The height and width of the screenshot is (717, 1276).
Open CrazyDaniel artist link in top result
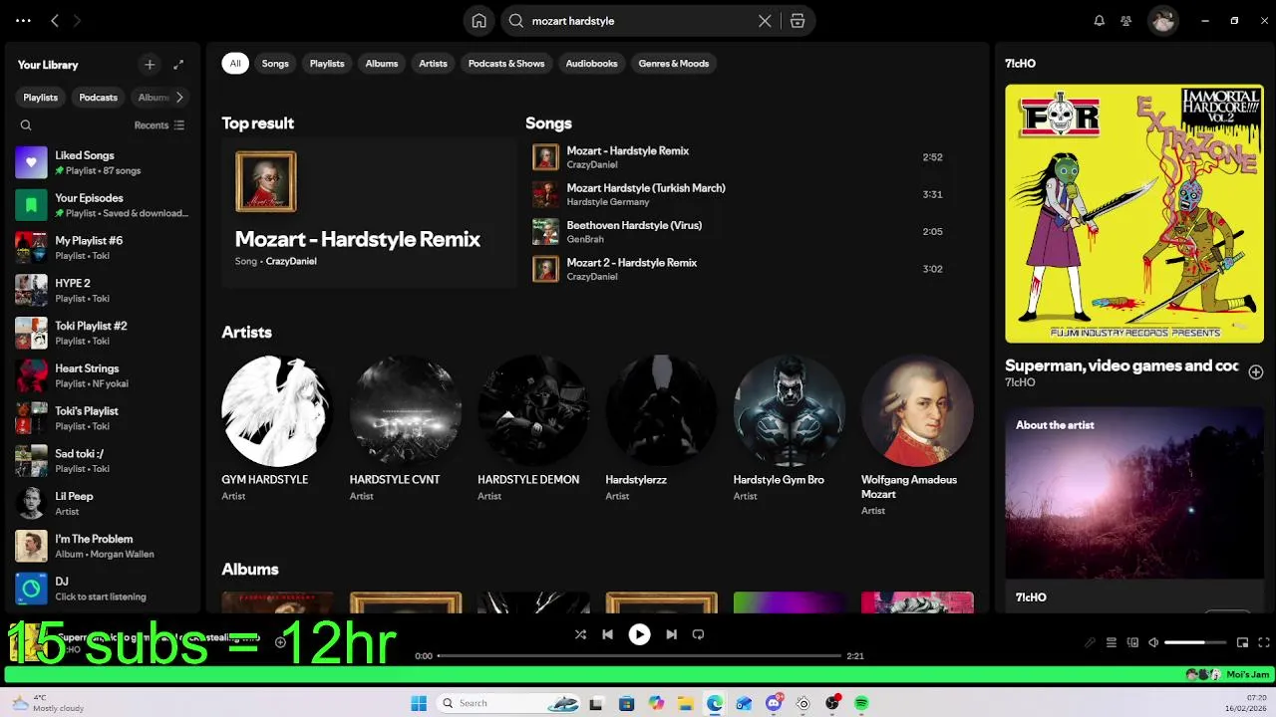(291, 261)
